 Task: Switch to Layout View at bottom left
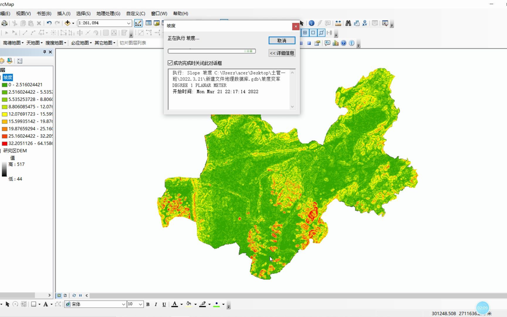click(x=65, y=296)
